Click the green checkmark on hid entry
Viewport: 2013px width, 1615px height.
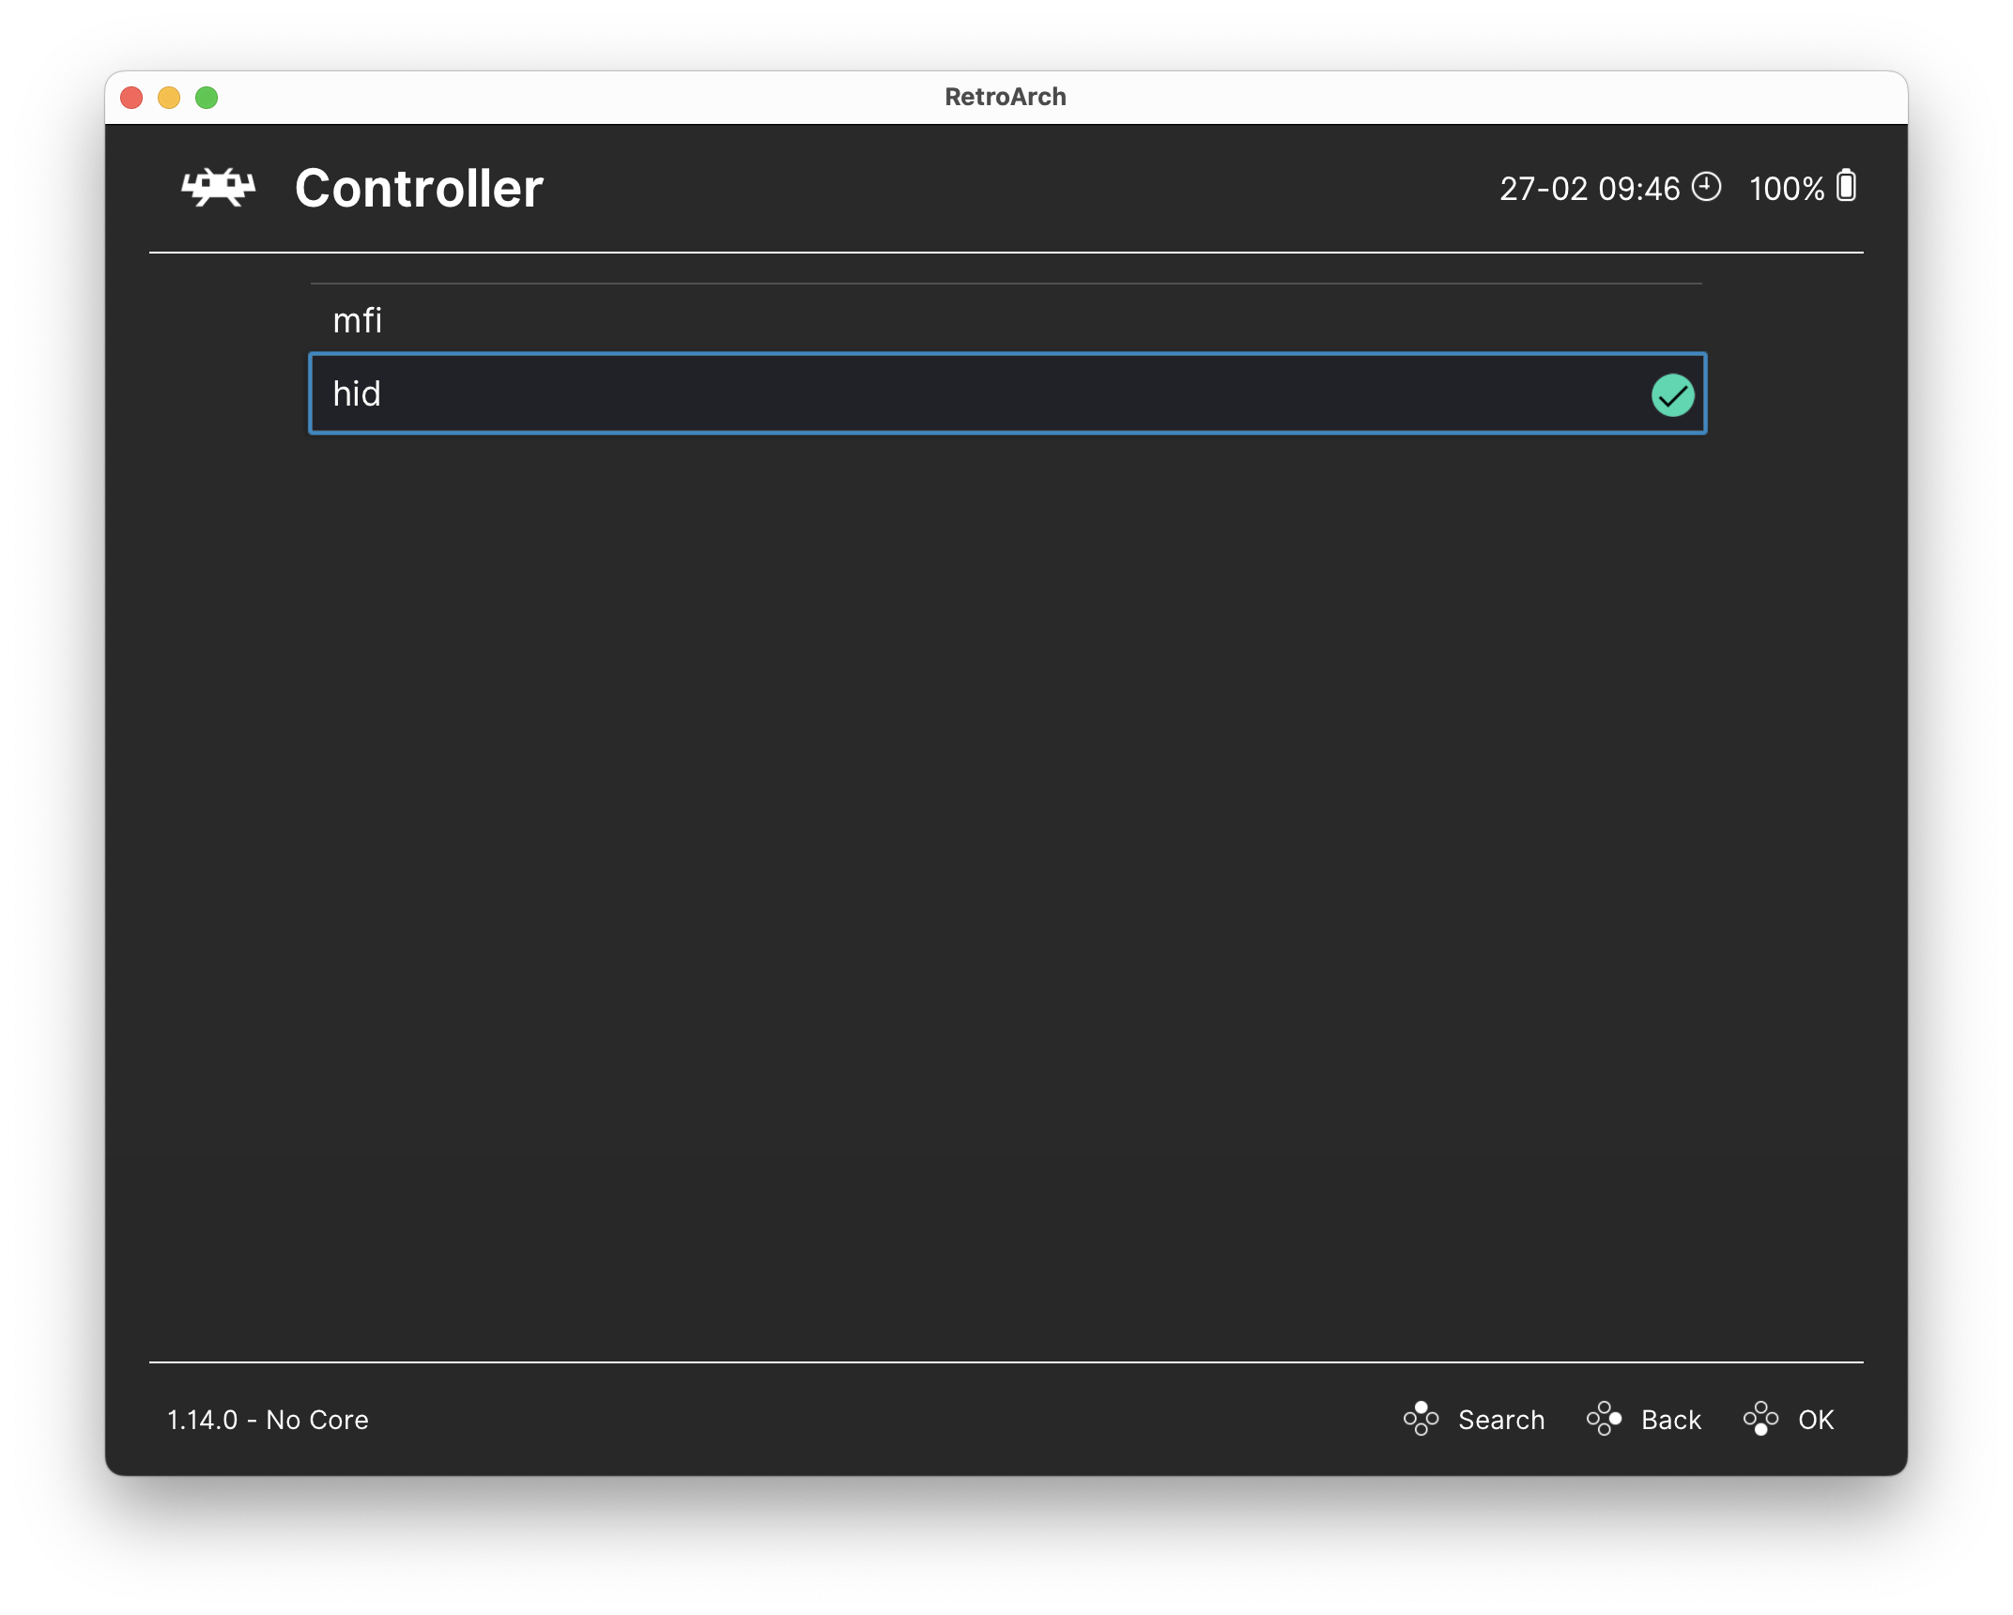(1673, 394)
